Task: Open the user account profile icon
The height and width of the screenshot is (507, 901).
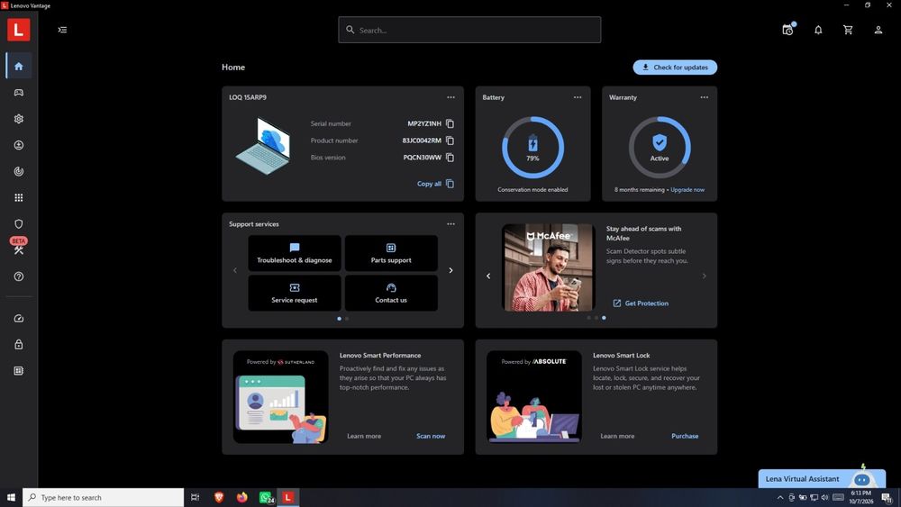Action: (x=878, y=30)
